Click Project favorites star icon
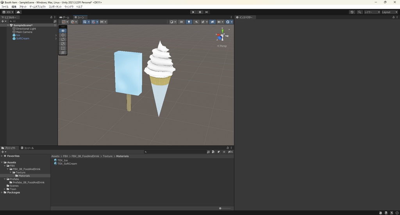This screenshot has width=400, height=215. tap(224, 152)
